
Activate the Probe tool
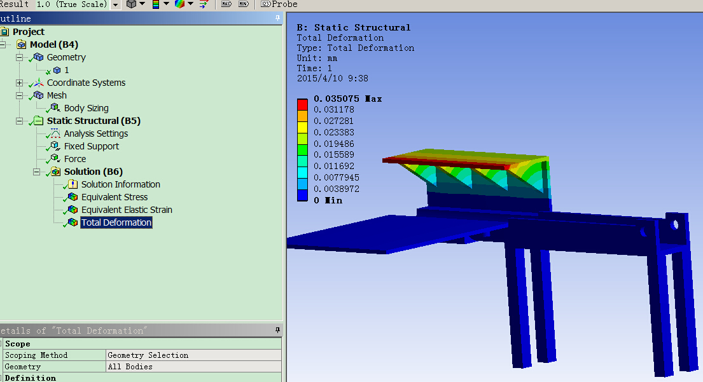[x=279, y=4]
